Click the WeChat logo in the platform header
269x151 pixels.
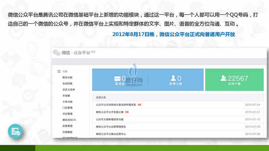56,53
